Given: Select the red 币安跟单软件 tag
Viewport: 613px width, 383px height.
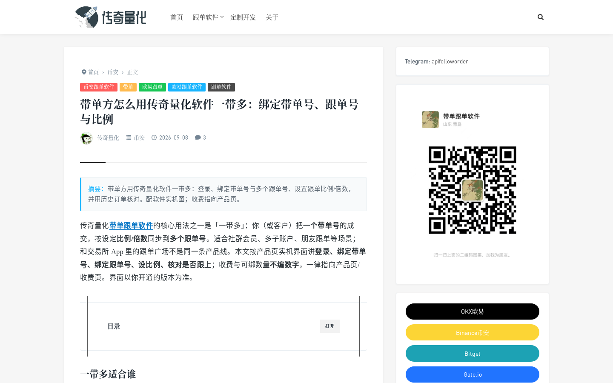Looking at the screenshot, I should coord(99,87).
